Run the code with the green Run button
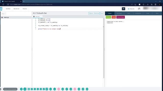The image size is (163, 91). [108, 17]
